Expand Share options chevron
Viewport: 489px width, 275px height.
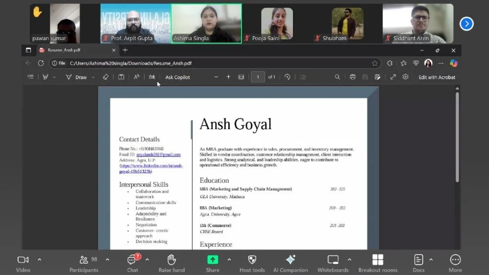point(229,259)
